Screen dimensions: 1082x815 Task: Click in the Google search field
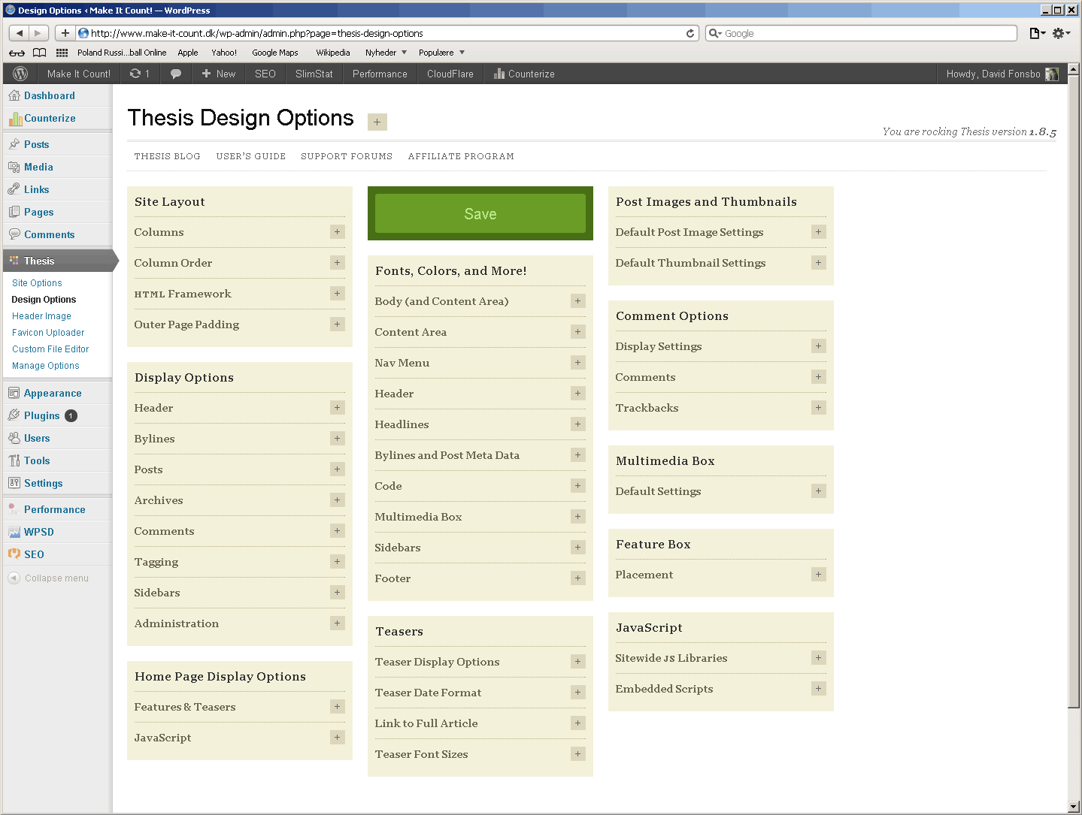pos(865,33)
